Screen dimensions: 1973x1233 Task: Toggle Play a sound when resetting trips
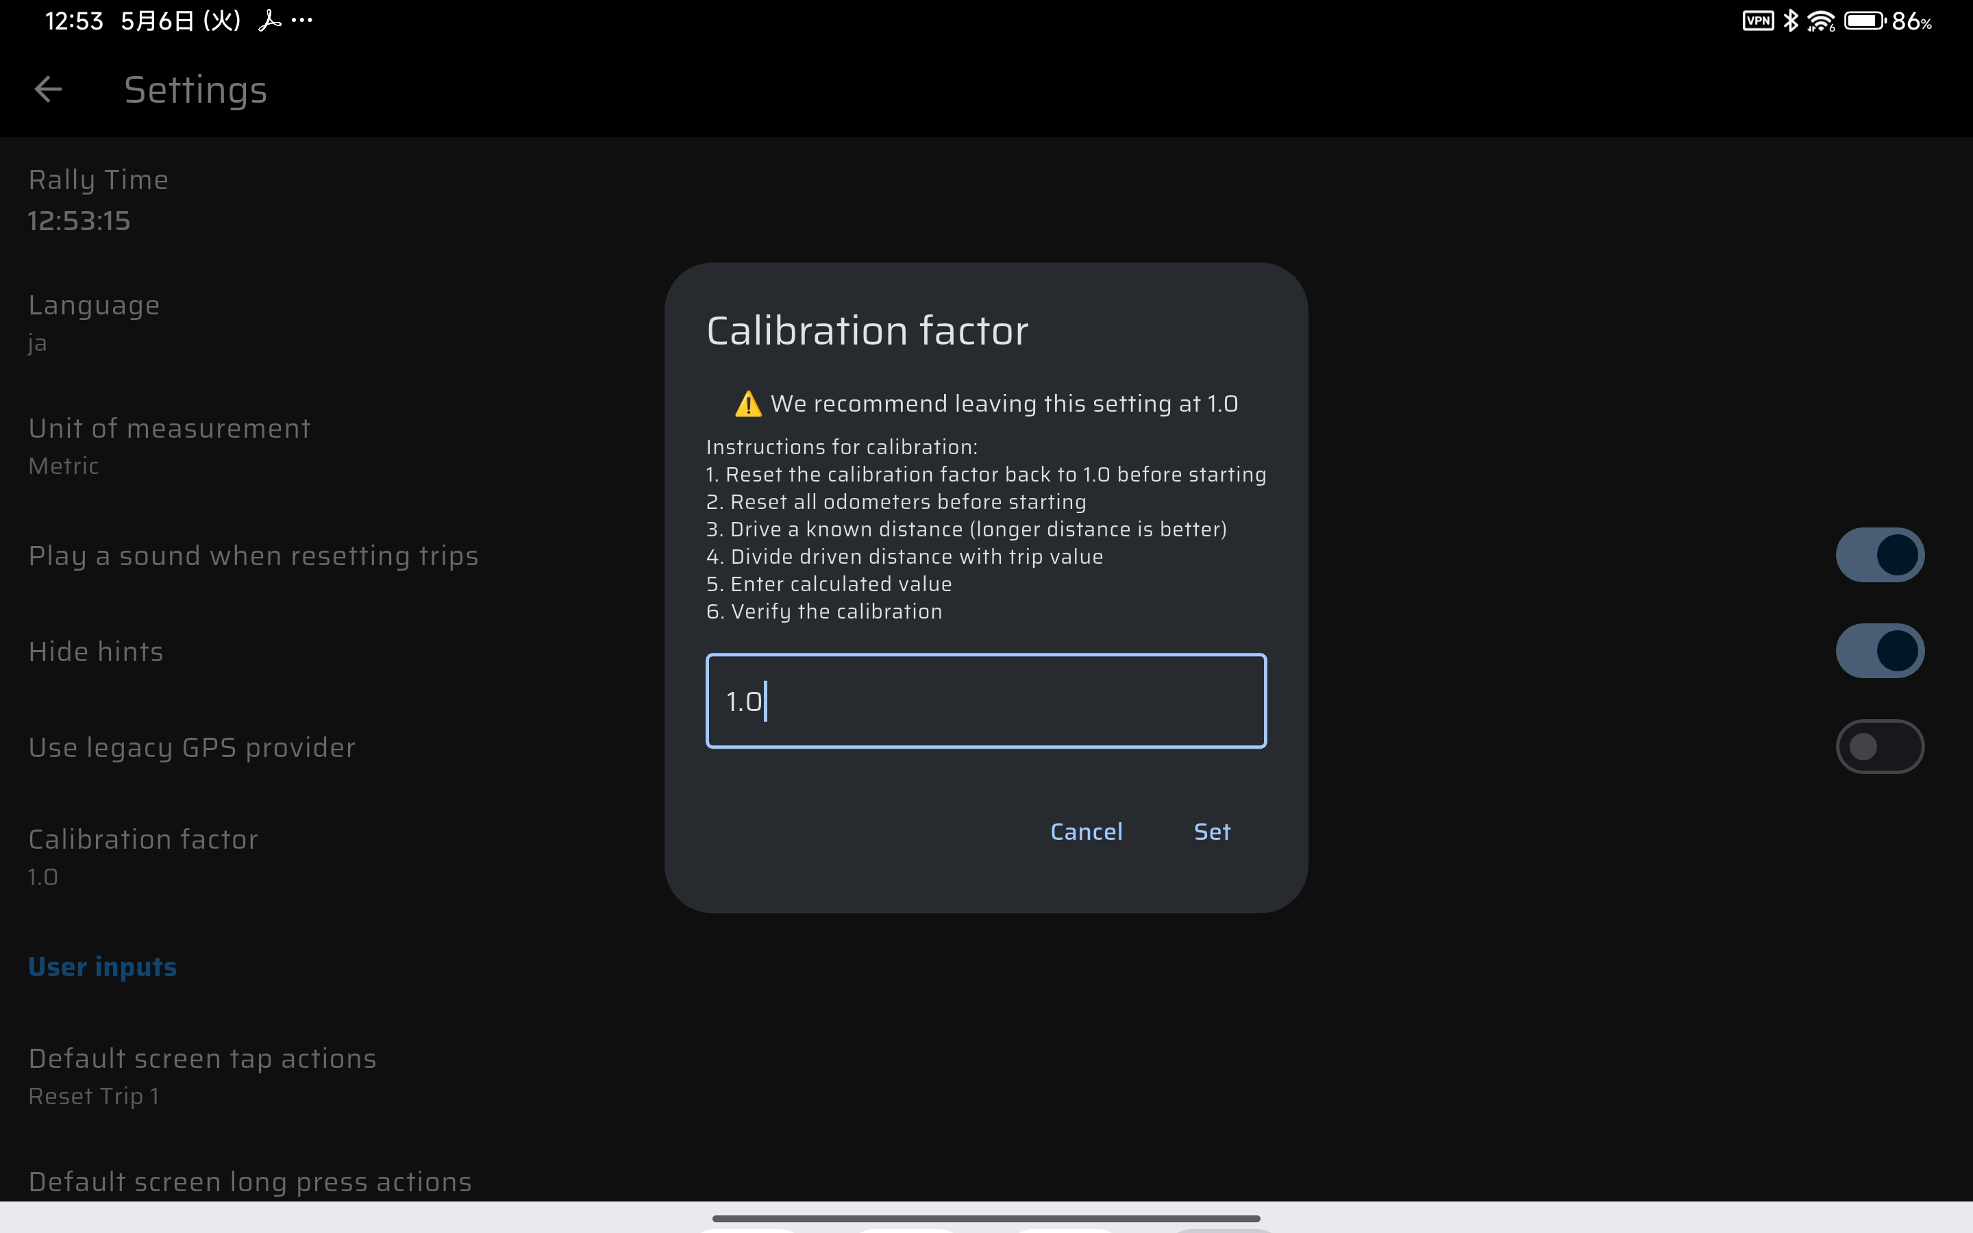[1879, 556]
